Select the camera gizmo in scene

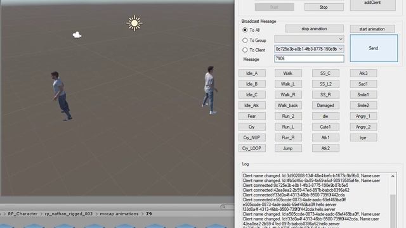(x=77, y=35)
